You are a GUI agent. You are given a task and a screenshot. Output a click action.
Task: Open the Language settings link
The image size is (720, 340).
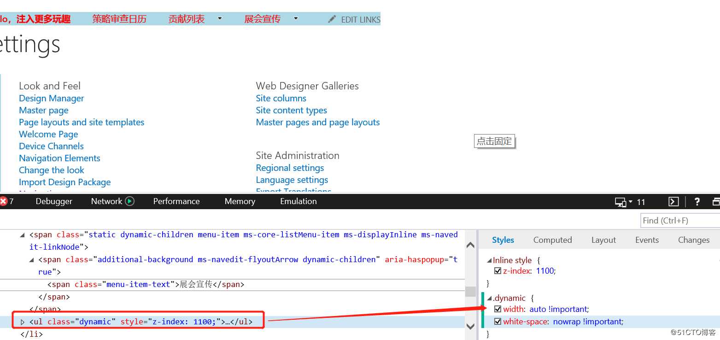pos(292,180)
